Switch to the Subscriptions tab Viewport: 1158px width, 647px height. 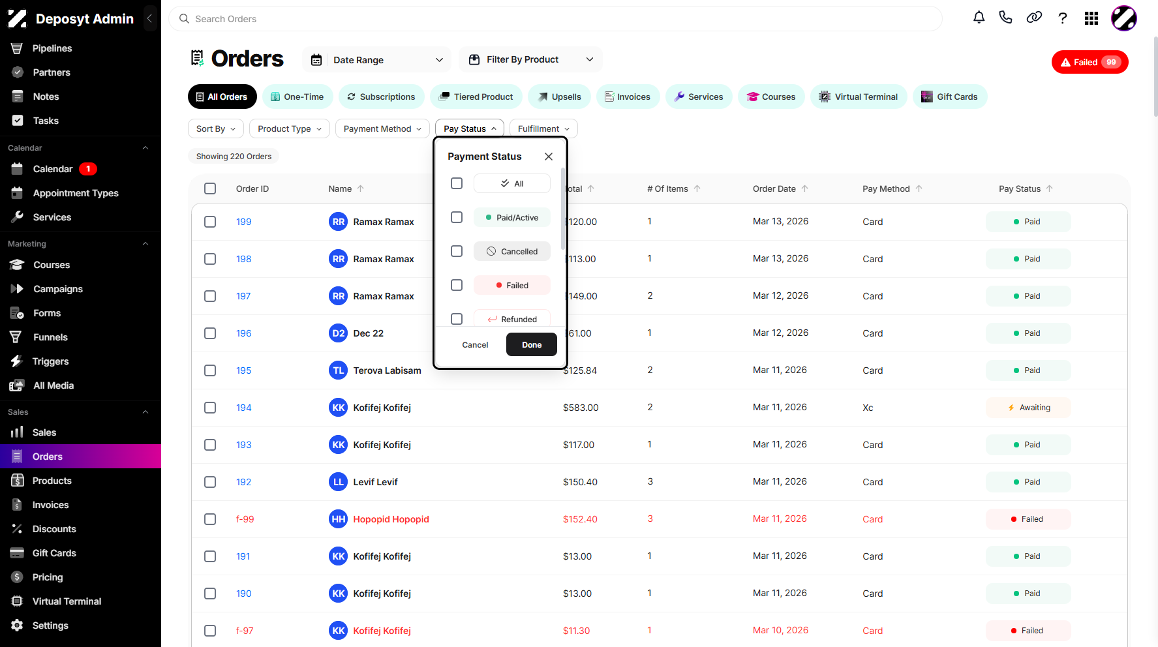pos(381,97)
